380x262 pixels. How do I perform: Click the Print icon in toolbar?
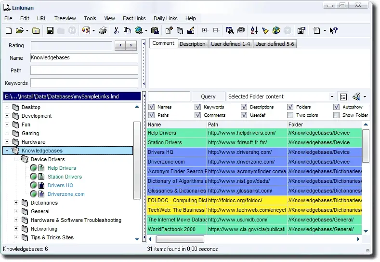pos(103,30)
